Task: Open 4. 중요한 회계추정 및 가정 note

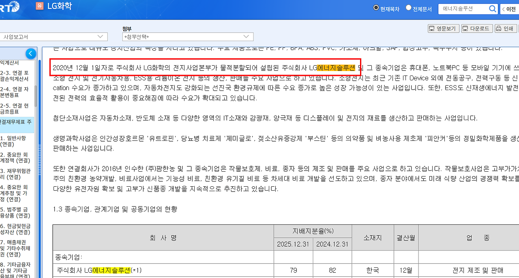Action: 15,193
